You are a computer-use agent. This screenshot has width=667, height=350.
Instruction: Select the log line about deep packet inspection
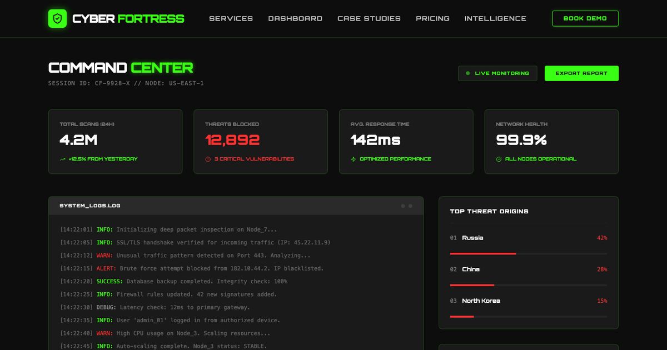coord(168,229)
